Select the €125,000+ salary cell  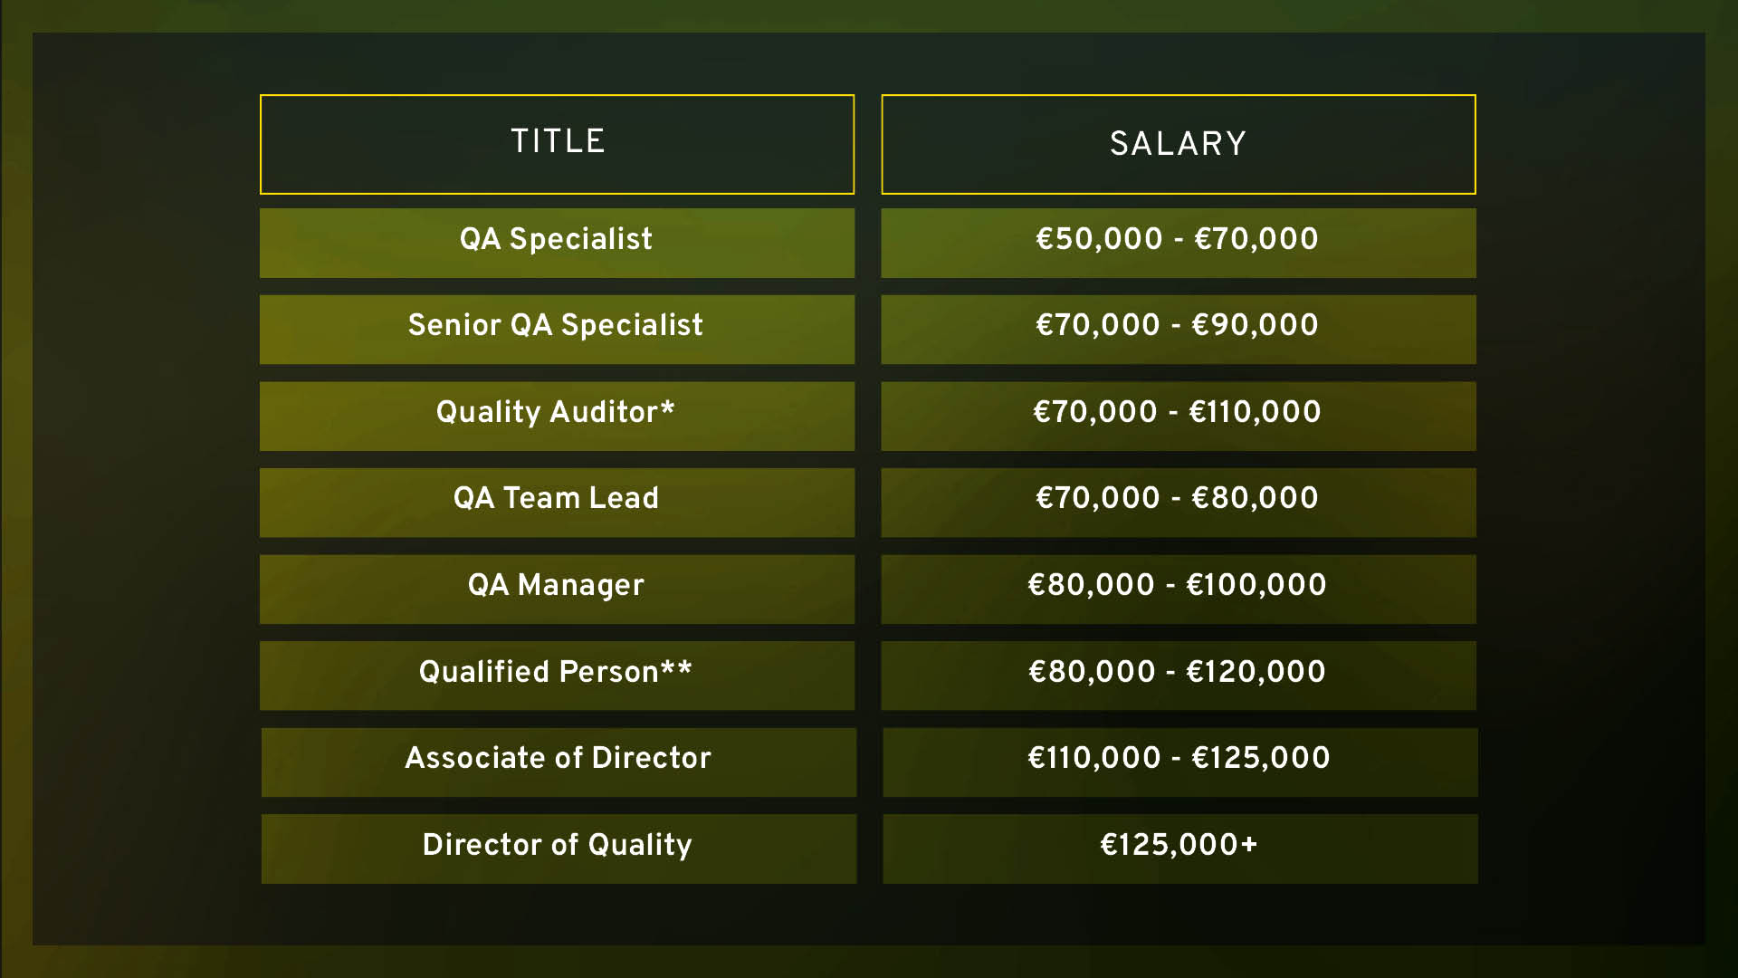tap(1180, 849)
